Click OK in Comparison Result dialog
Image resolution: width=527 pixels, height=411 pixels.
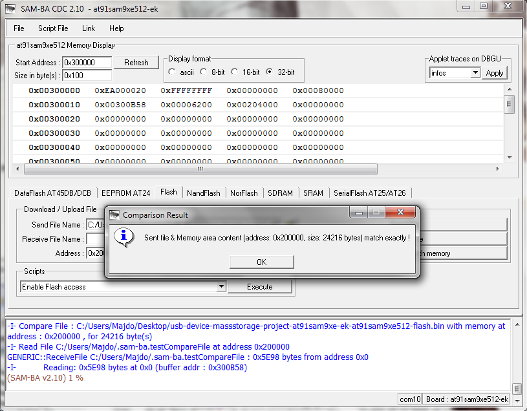[261, 262]
